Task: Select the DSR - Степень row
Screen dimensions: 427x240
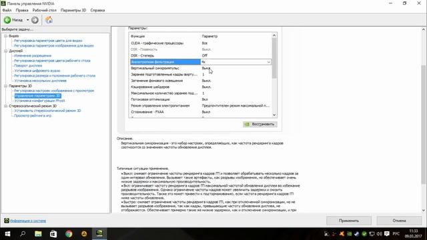Action: pyautogui.click(x=201, y=55)
